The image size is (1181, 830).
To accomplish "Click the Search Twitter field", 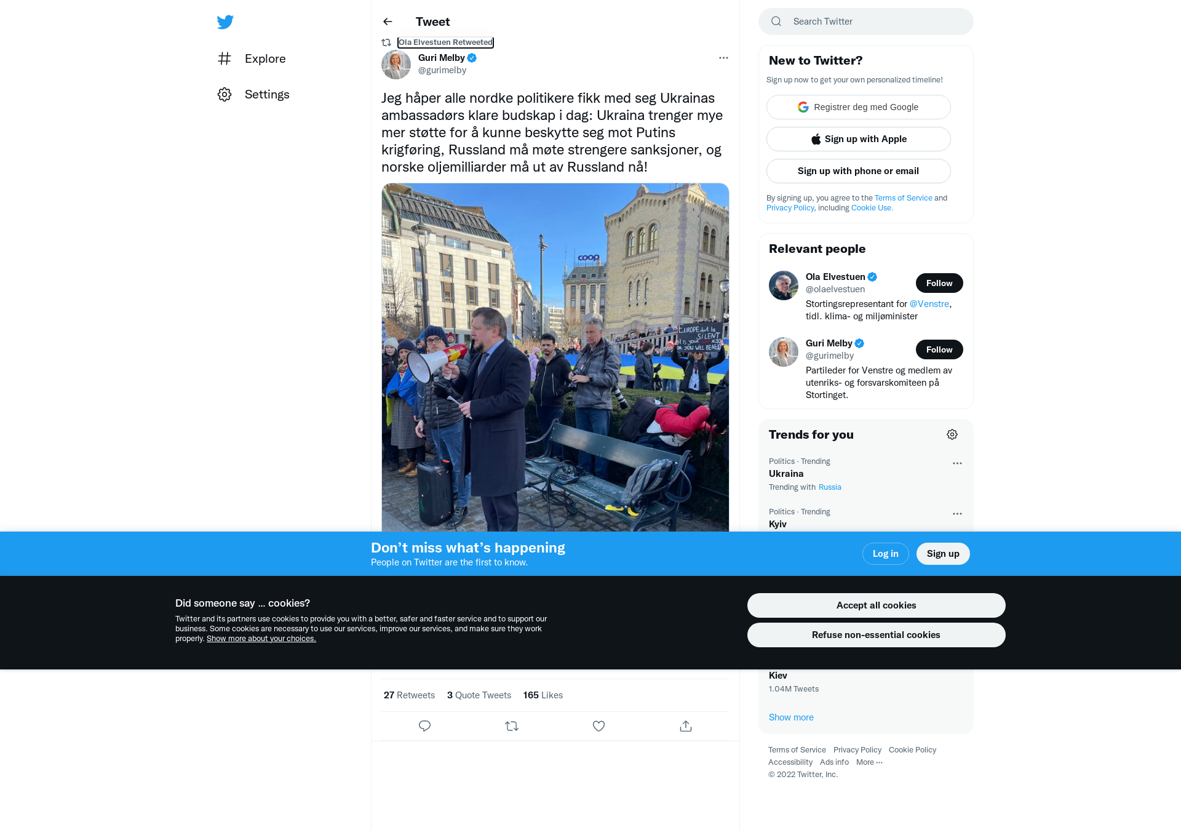I will coord(865,22).
